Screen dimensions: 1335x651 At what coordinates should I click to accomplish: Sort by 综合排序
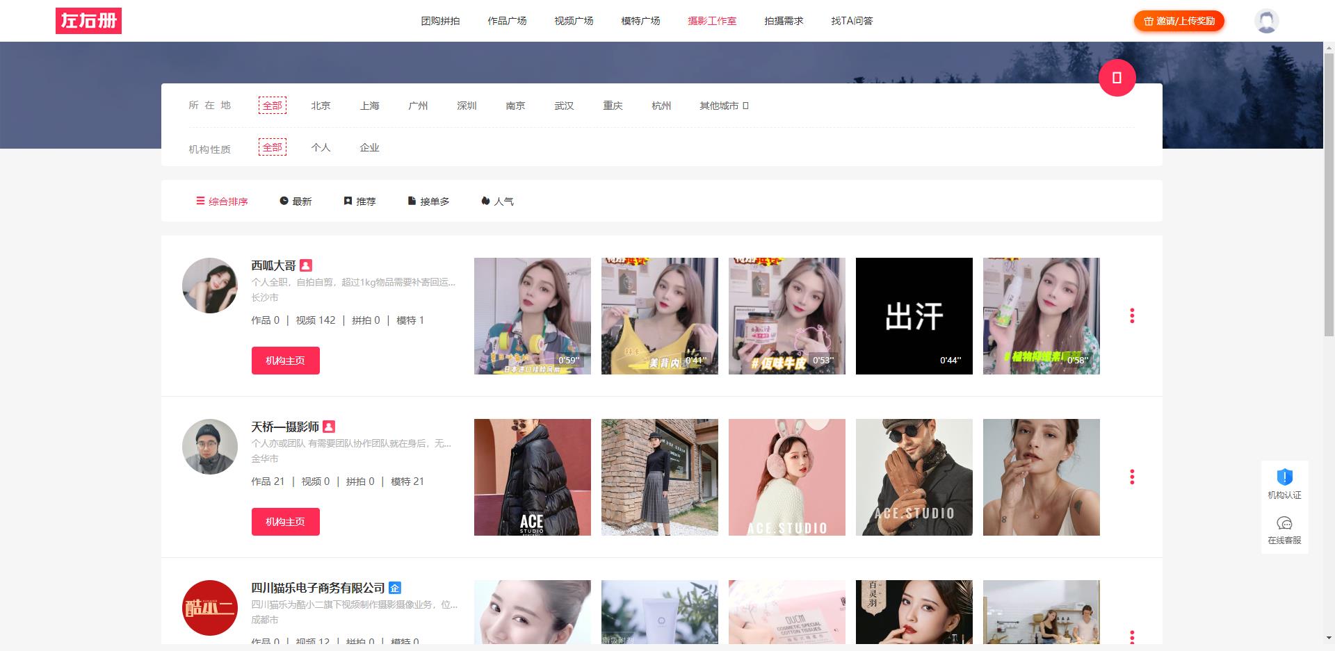pos(222,201)
